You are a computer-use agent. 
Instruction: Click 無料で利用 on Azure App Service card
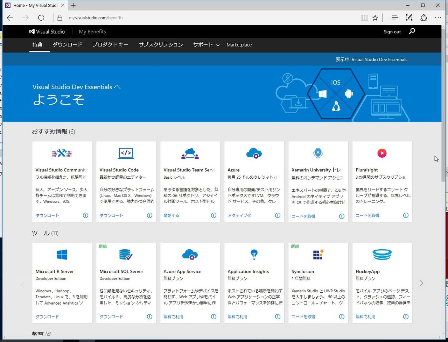tap(173, 316)
